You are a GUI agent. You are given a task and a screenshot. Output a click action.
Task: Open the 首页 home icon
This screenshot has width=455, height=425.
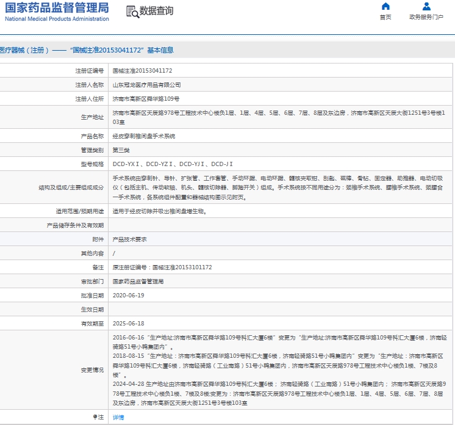coord(385,6)
